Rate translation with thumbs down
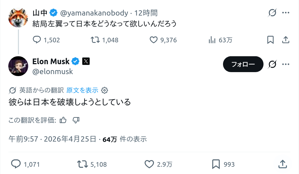The image size is (299, 174). click(x=76, y=120)
